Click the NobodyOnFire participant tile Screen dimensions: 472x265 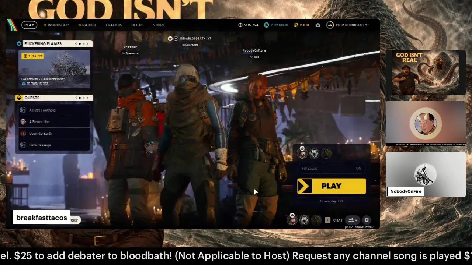426,174
